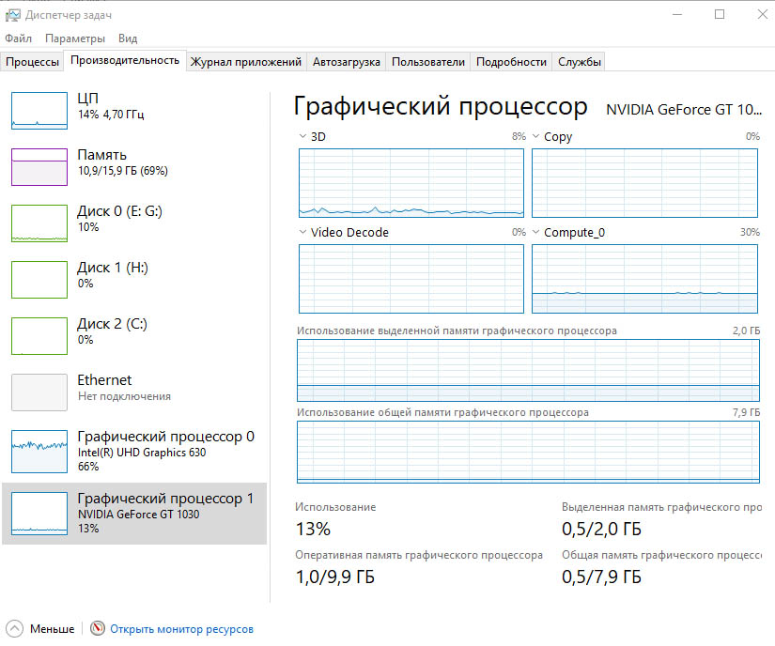Click Оперативная память графического процессора label
The height and width of the screenshot is (646, 775).
(x=419, y=555)
